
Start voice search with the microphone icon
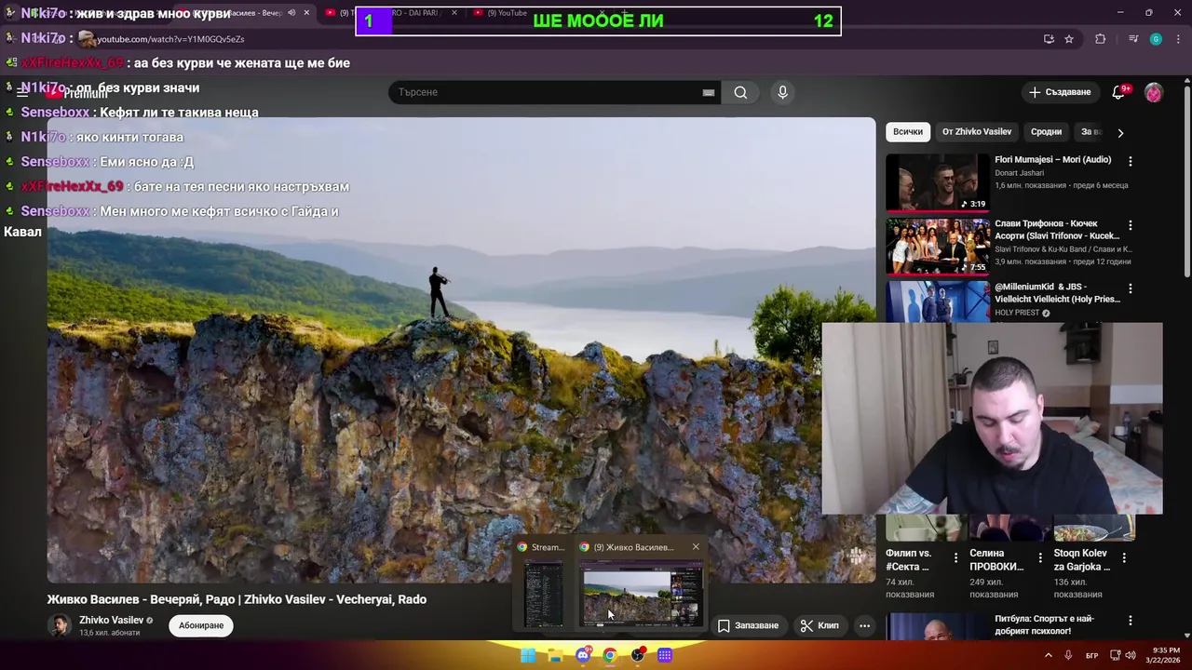tap(782, 92)
